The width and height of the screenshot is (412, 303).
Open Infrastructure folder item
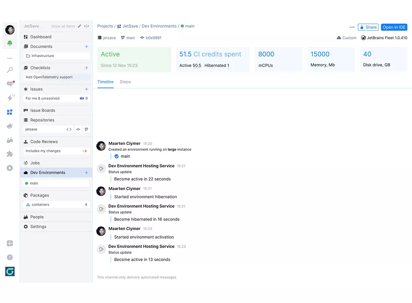[x=56, y=56]
